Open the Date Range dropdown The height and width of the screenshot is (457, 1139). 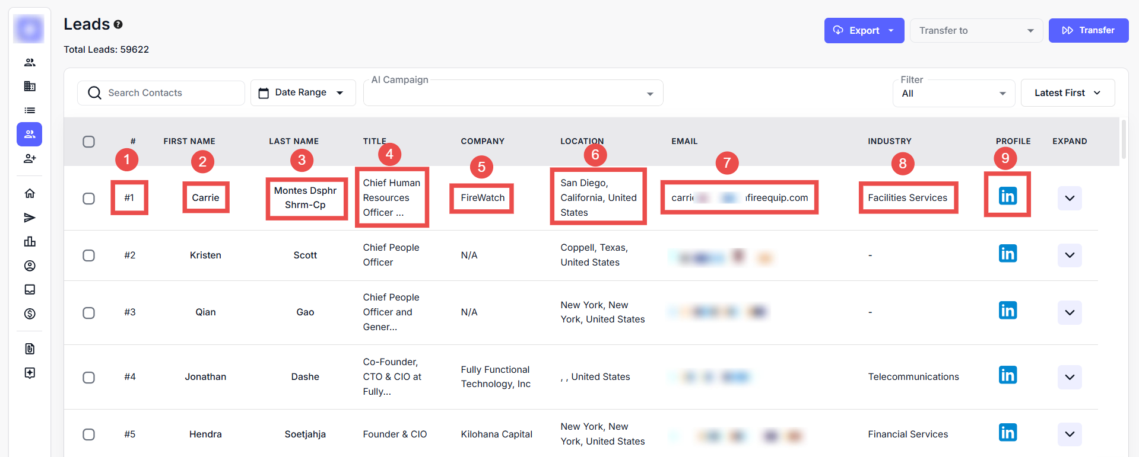303,92
